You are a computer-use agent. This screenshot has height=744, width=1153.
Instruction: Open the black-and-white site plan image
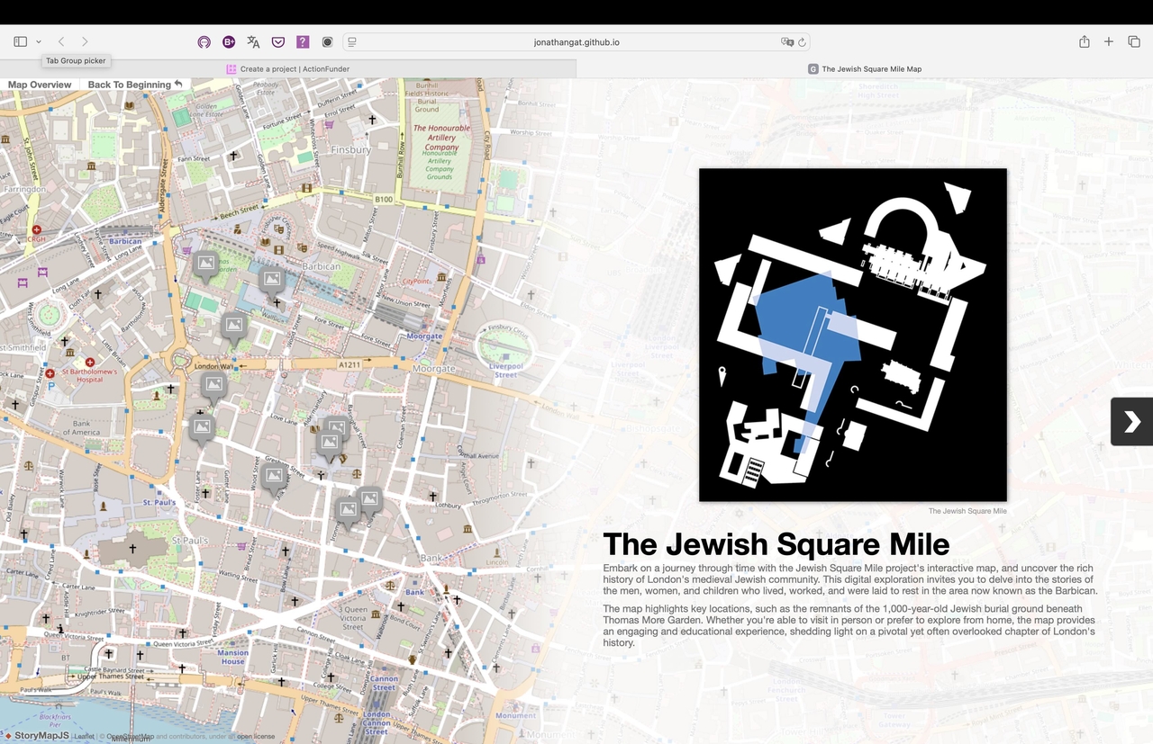tap(853, 335)
